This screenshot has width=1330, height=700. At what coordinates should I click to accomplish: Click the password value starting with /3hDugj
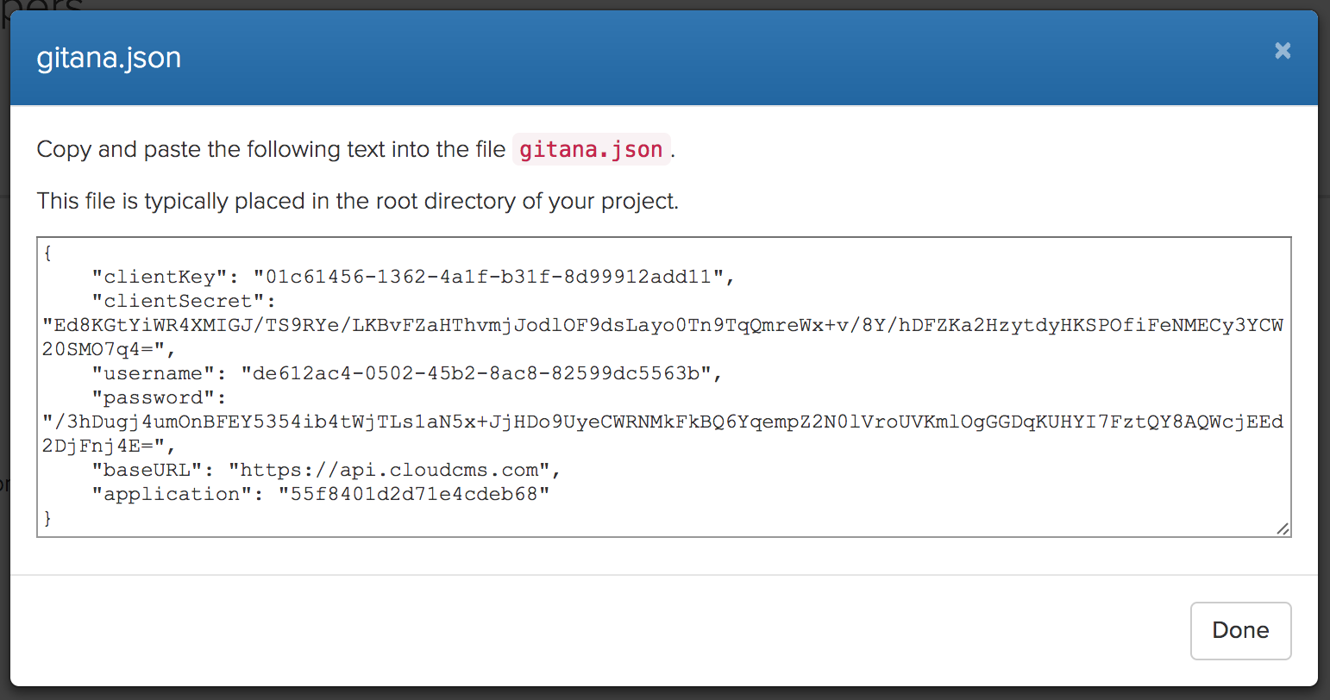pos(662,422)
